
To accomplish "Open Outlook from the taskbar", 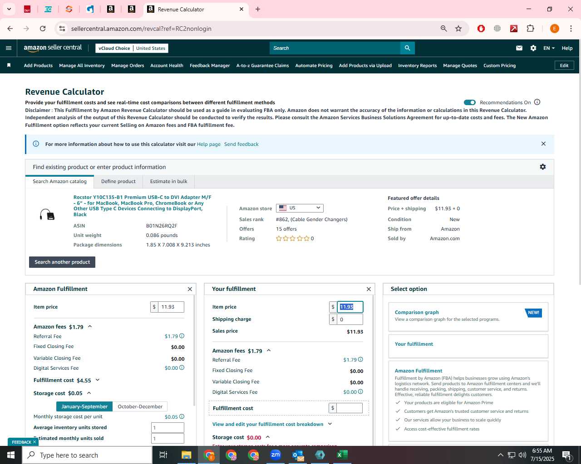I will pyautogui.click(x=298, y=455).
